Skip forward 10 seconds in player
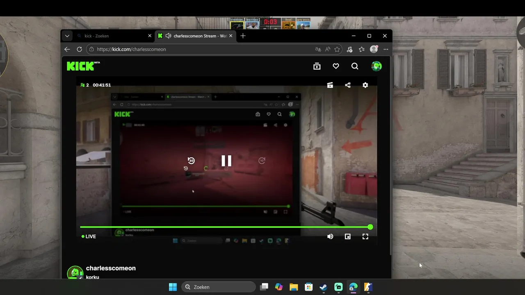525x295 pixels. coord(262,161)
